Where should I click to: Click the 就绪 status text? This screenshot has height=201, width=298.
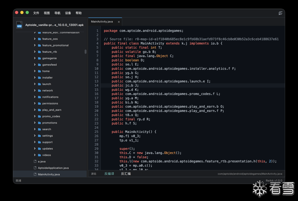point(18,181)
